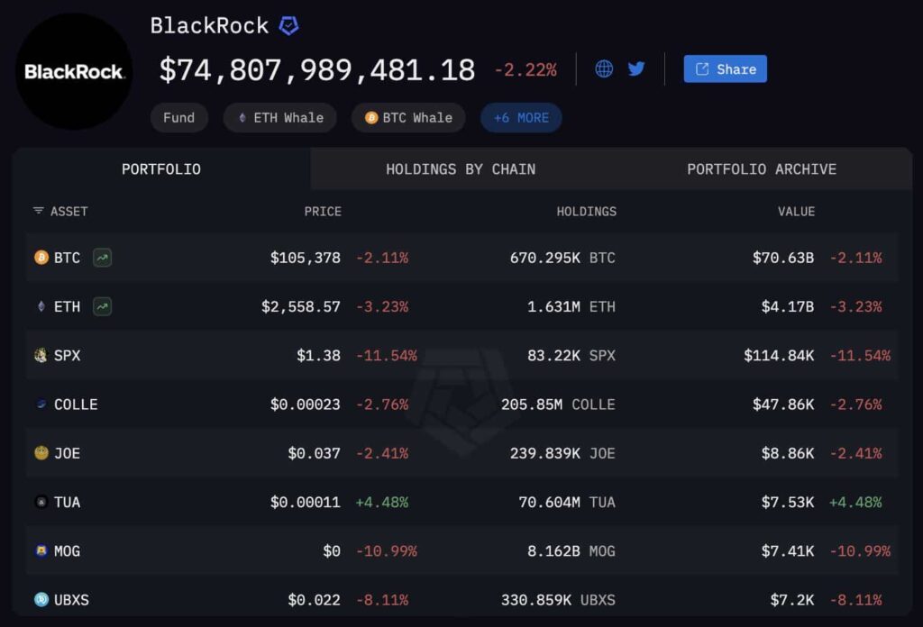Image resolution: width=923 pixels, height=627 pixels.
Task: Open the ETH asset name
Action: (67, 306)
